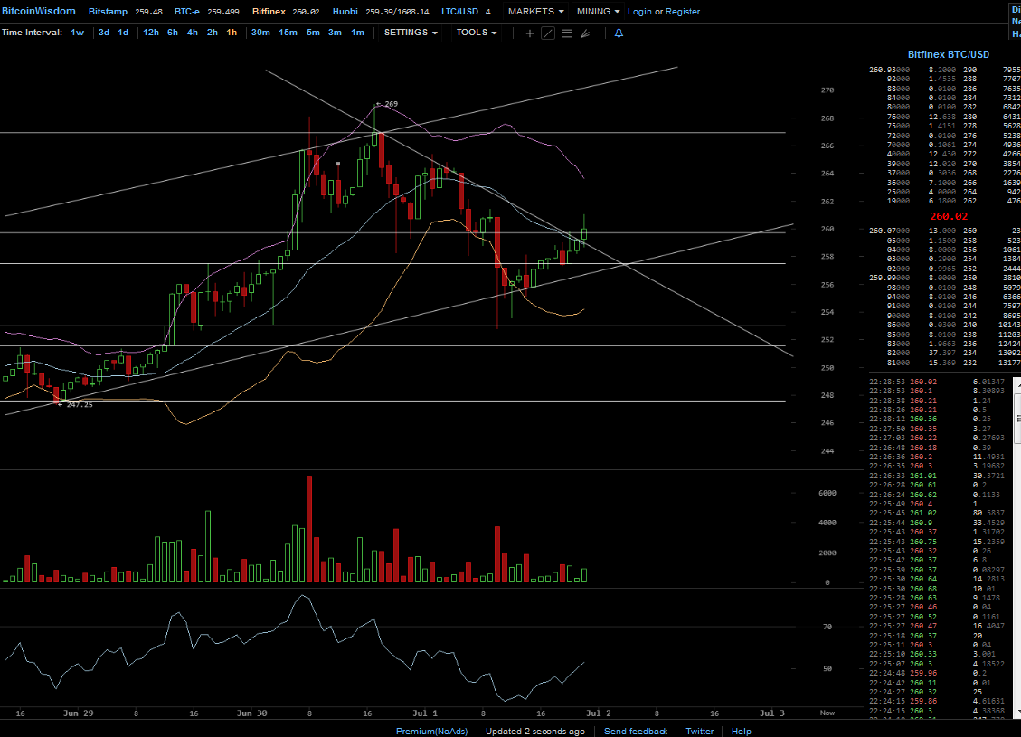Set time interval to 6h
Screen dimensions: 1021x737
(173, 33)
